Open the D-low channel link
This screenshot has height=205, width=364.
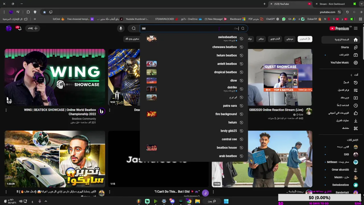[300, 115]
